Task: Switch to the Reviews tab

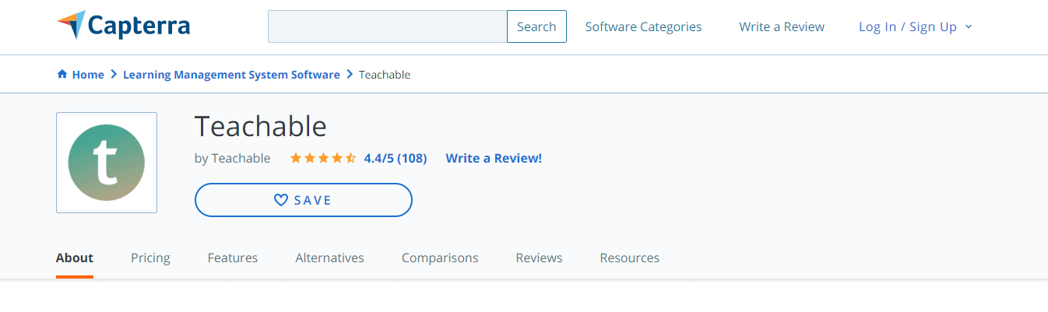Action: click(x=539, y=258)
